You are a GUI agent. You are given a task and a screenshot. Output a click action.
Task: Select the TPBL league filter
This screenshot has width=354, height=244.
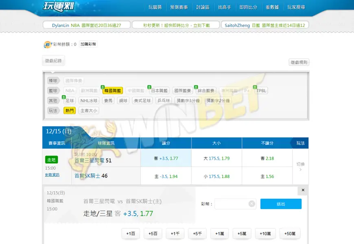click(x=261, y=91)
